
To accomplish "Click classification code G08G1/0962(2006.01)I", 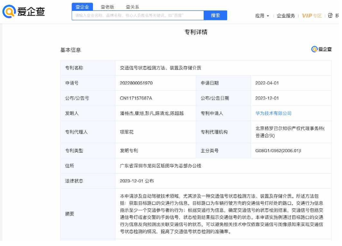I will (x=278, y=151).
